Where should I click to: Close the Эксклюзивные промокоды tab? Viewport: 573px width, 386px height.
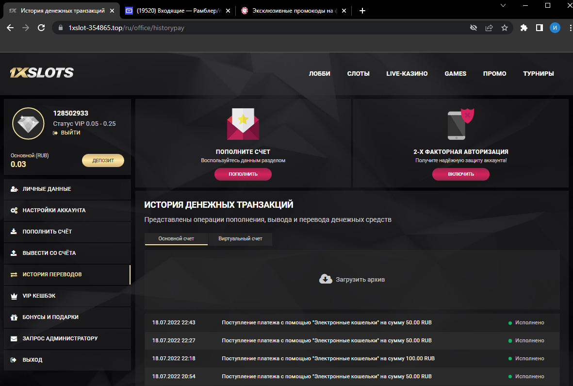point(344,11)
